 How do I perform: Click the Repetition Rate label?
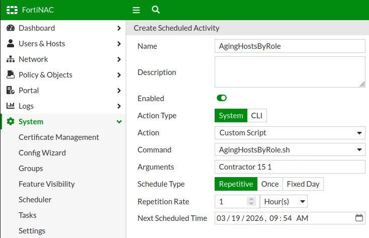click(163, 202)
